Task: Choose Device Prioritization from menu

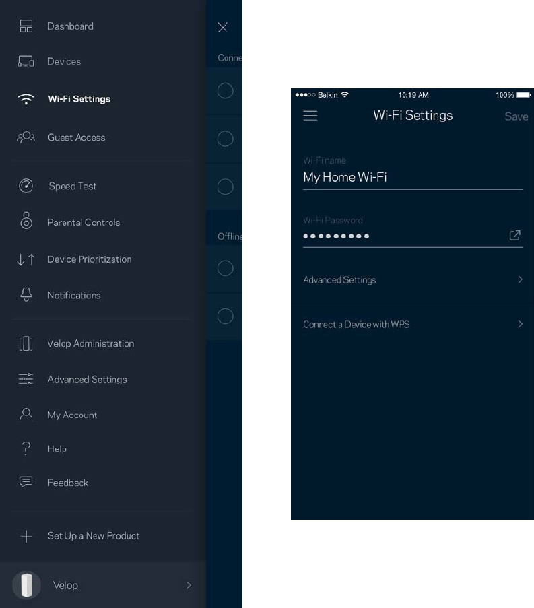Action: click(x=90, y=259)
